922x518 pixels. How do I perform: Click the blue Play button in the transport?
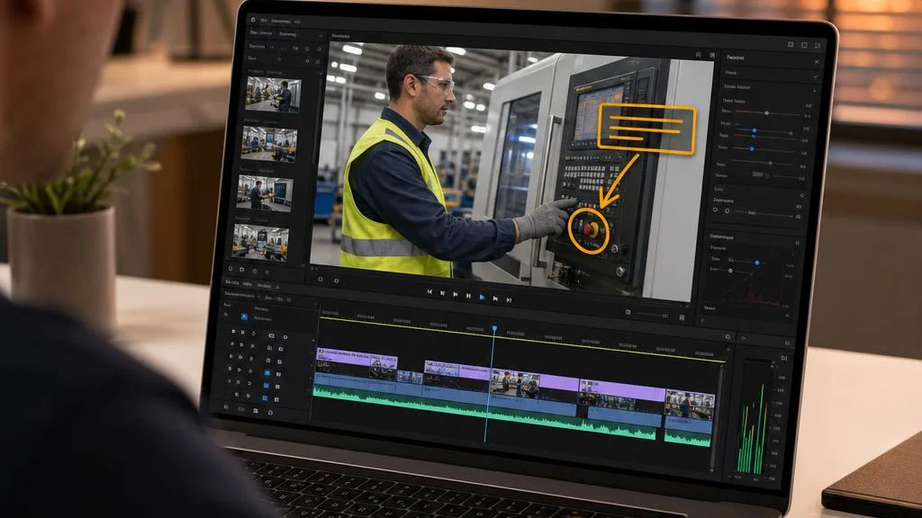pos(482,298)
